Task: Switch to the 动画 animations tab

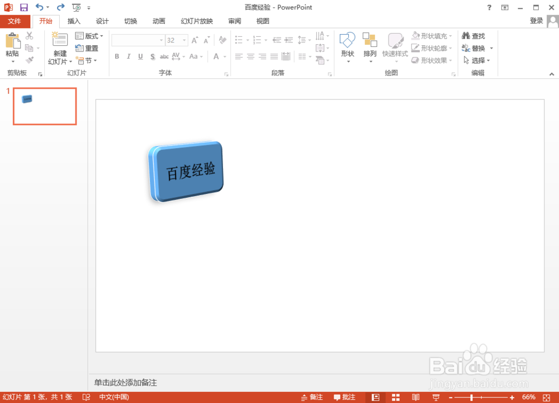Action: (x=159, y=21)
